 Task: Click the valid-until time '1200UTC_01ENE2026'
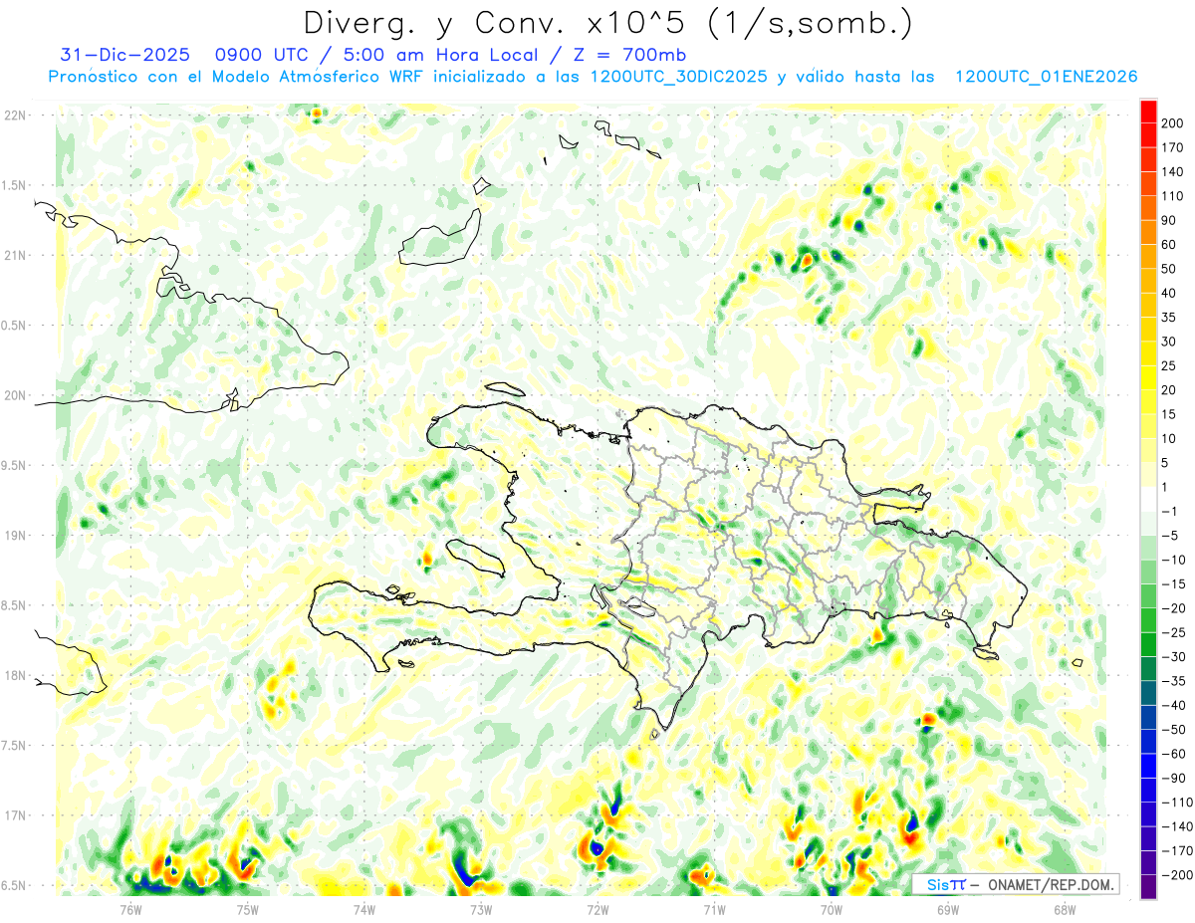(x=1046, y=77)
